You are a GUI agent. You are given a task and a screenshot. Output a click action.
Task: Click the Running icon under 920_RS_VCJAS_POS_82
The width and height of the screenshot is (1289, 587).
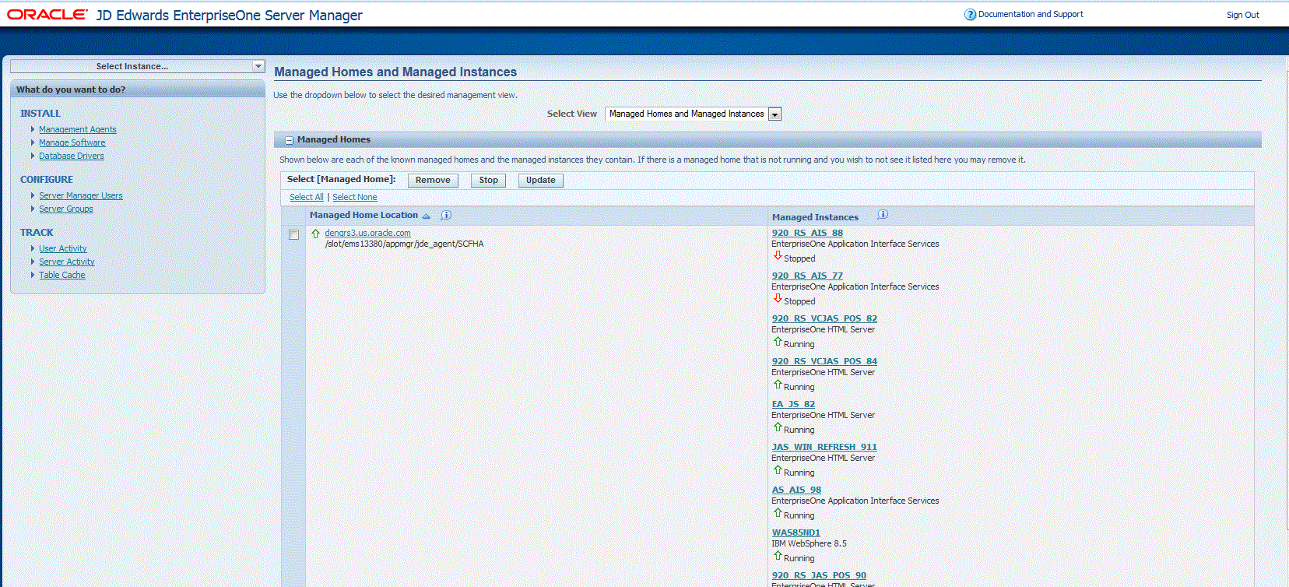click(778, 342)
